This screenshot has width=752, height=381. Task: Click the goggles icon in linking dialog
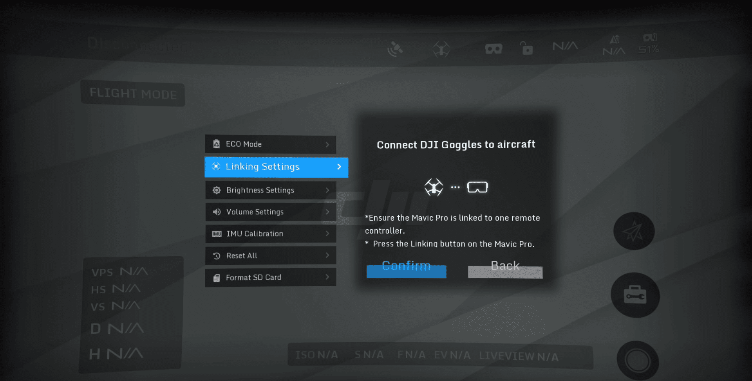pyautogui.click(x=477, y=187)
